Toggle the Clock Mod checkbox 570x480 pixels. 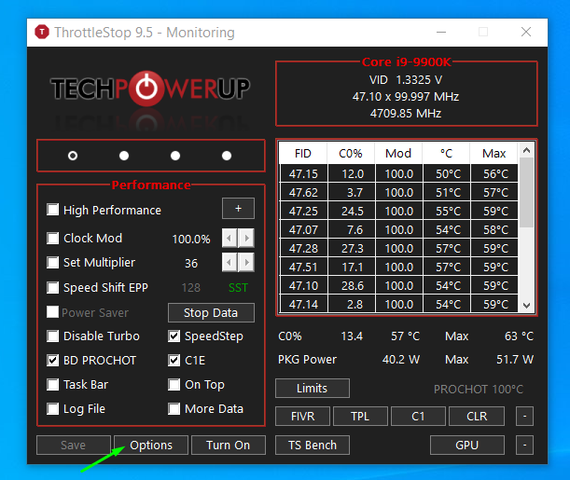[53, 239]
